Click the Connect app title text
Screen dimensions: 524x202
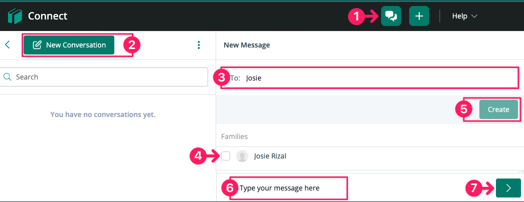pyautogui.click(x=48, y=16)
